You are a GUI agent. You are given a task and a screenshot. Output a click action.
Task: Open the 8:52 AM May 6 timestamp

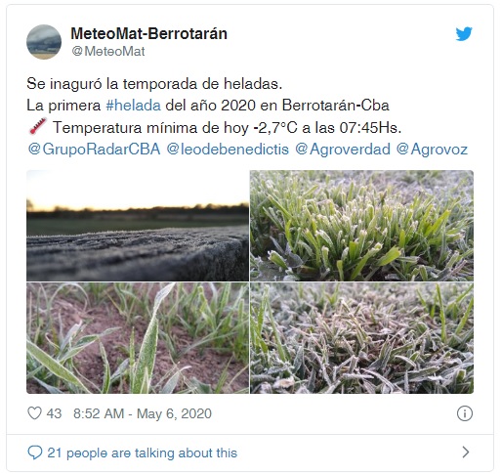pyautogui.click(x=143, y=413)
